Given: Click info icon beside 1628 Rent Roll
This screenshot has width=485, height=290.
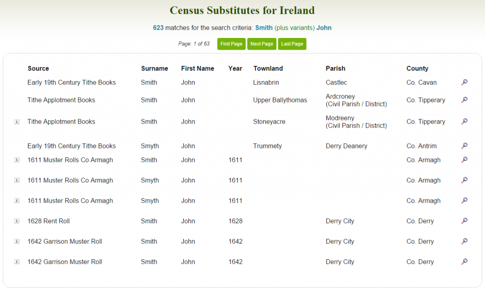Looking at the screenshot, I should [17, 221].
